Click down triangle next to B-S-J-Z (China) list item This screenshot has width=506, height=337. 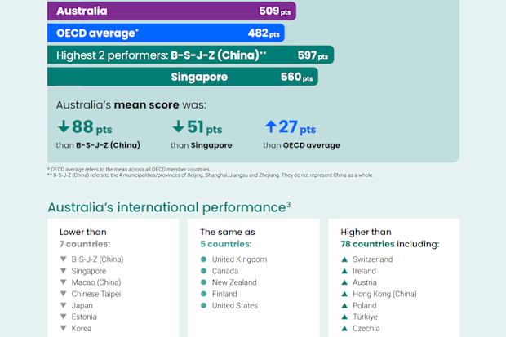[x=64, y=259]
